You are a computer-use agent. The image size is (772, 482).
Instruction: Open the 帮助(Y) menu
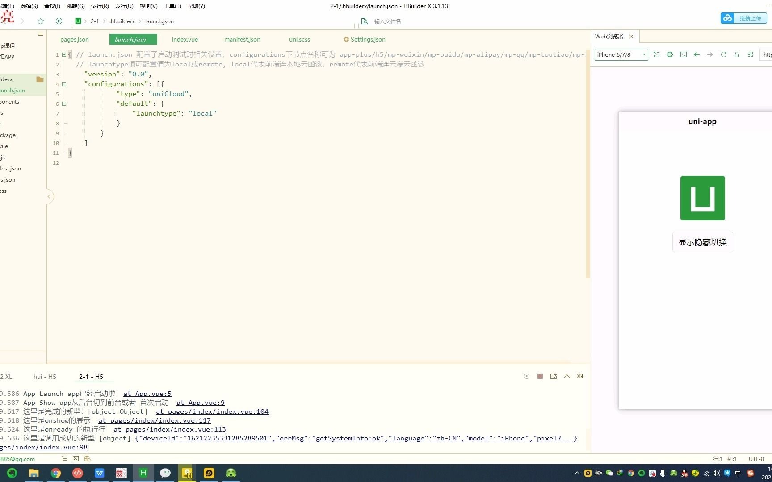[x=196, y=6]
